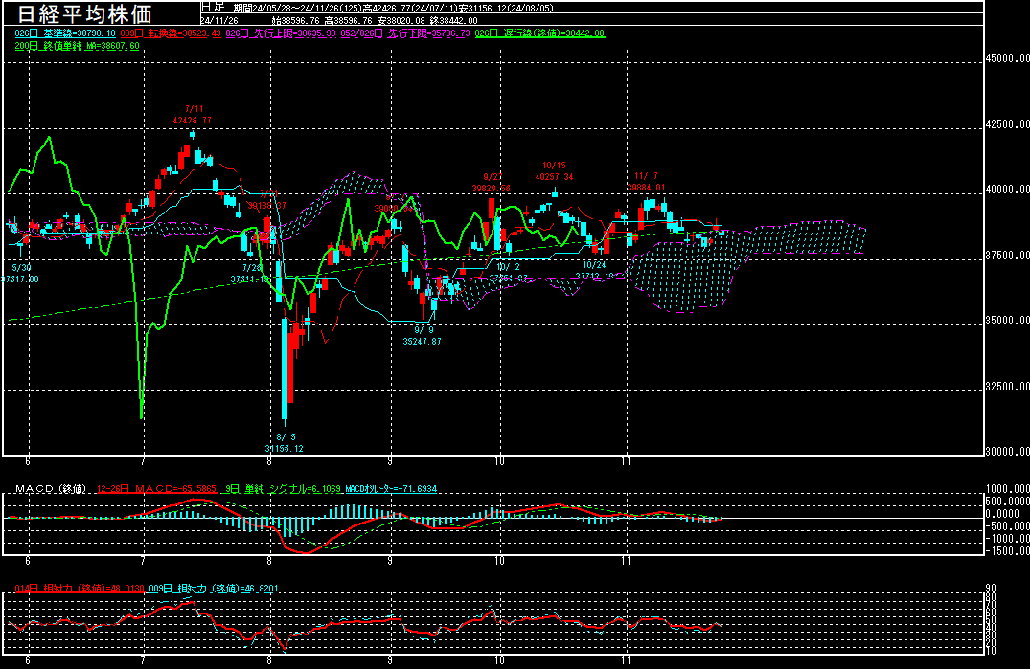Click the 日経平均株価 chart title

(x=84, y=13)
